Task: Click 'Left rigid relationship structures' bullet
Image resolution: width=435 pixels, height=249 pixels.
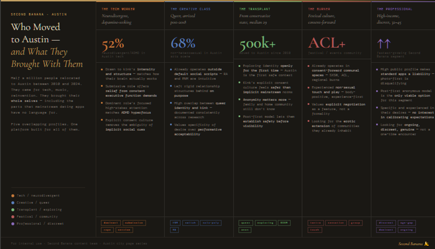Action: coord(197,91)
